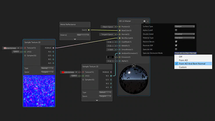This screenshot has width=215, height=121.
Task: Edit the Metallic X 1 value field
Action: [x=110, y=46]
